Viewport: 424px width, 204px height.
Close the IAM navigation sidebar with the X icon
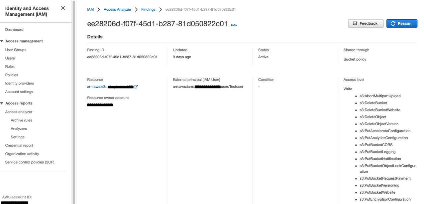[x=63, y=8]
